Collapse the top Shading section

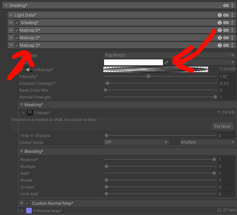click(x=6, y=5)
